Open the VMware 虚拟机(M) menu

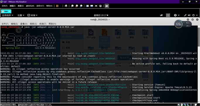point(30,6)
